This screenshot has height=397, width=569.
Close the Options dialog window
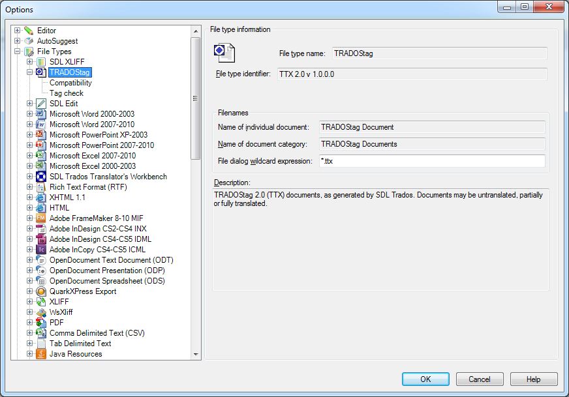tap(550, 7)
